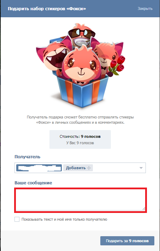Click the sparkly-eyed fox in the center
The image size is (160, 251).
coord(82,66)
